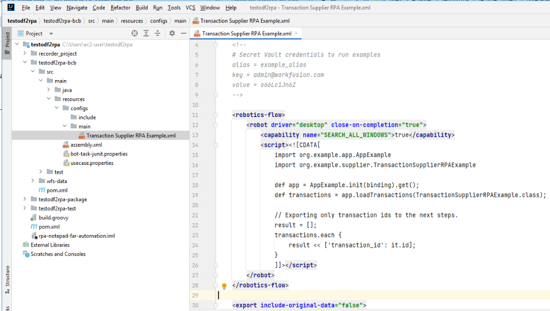The width and height of the screenshot is (550, 311).
Task: Hide the Project tool window with minus icon
Action: coord(184,33)
